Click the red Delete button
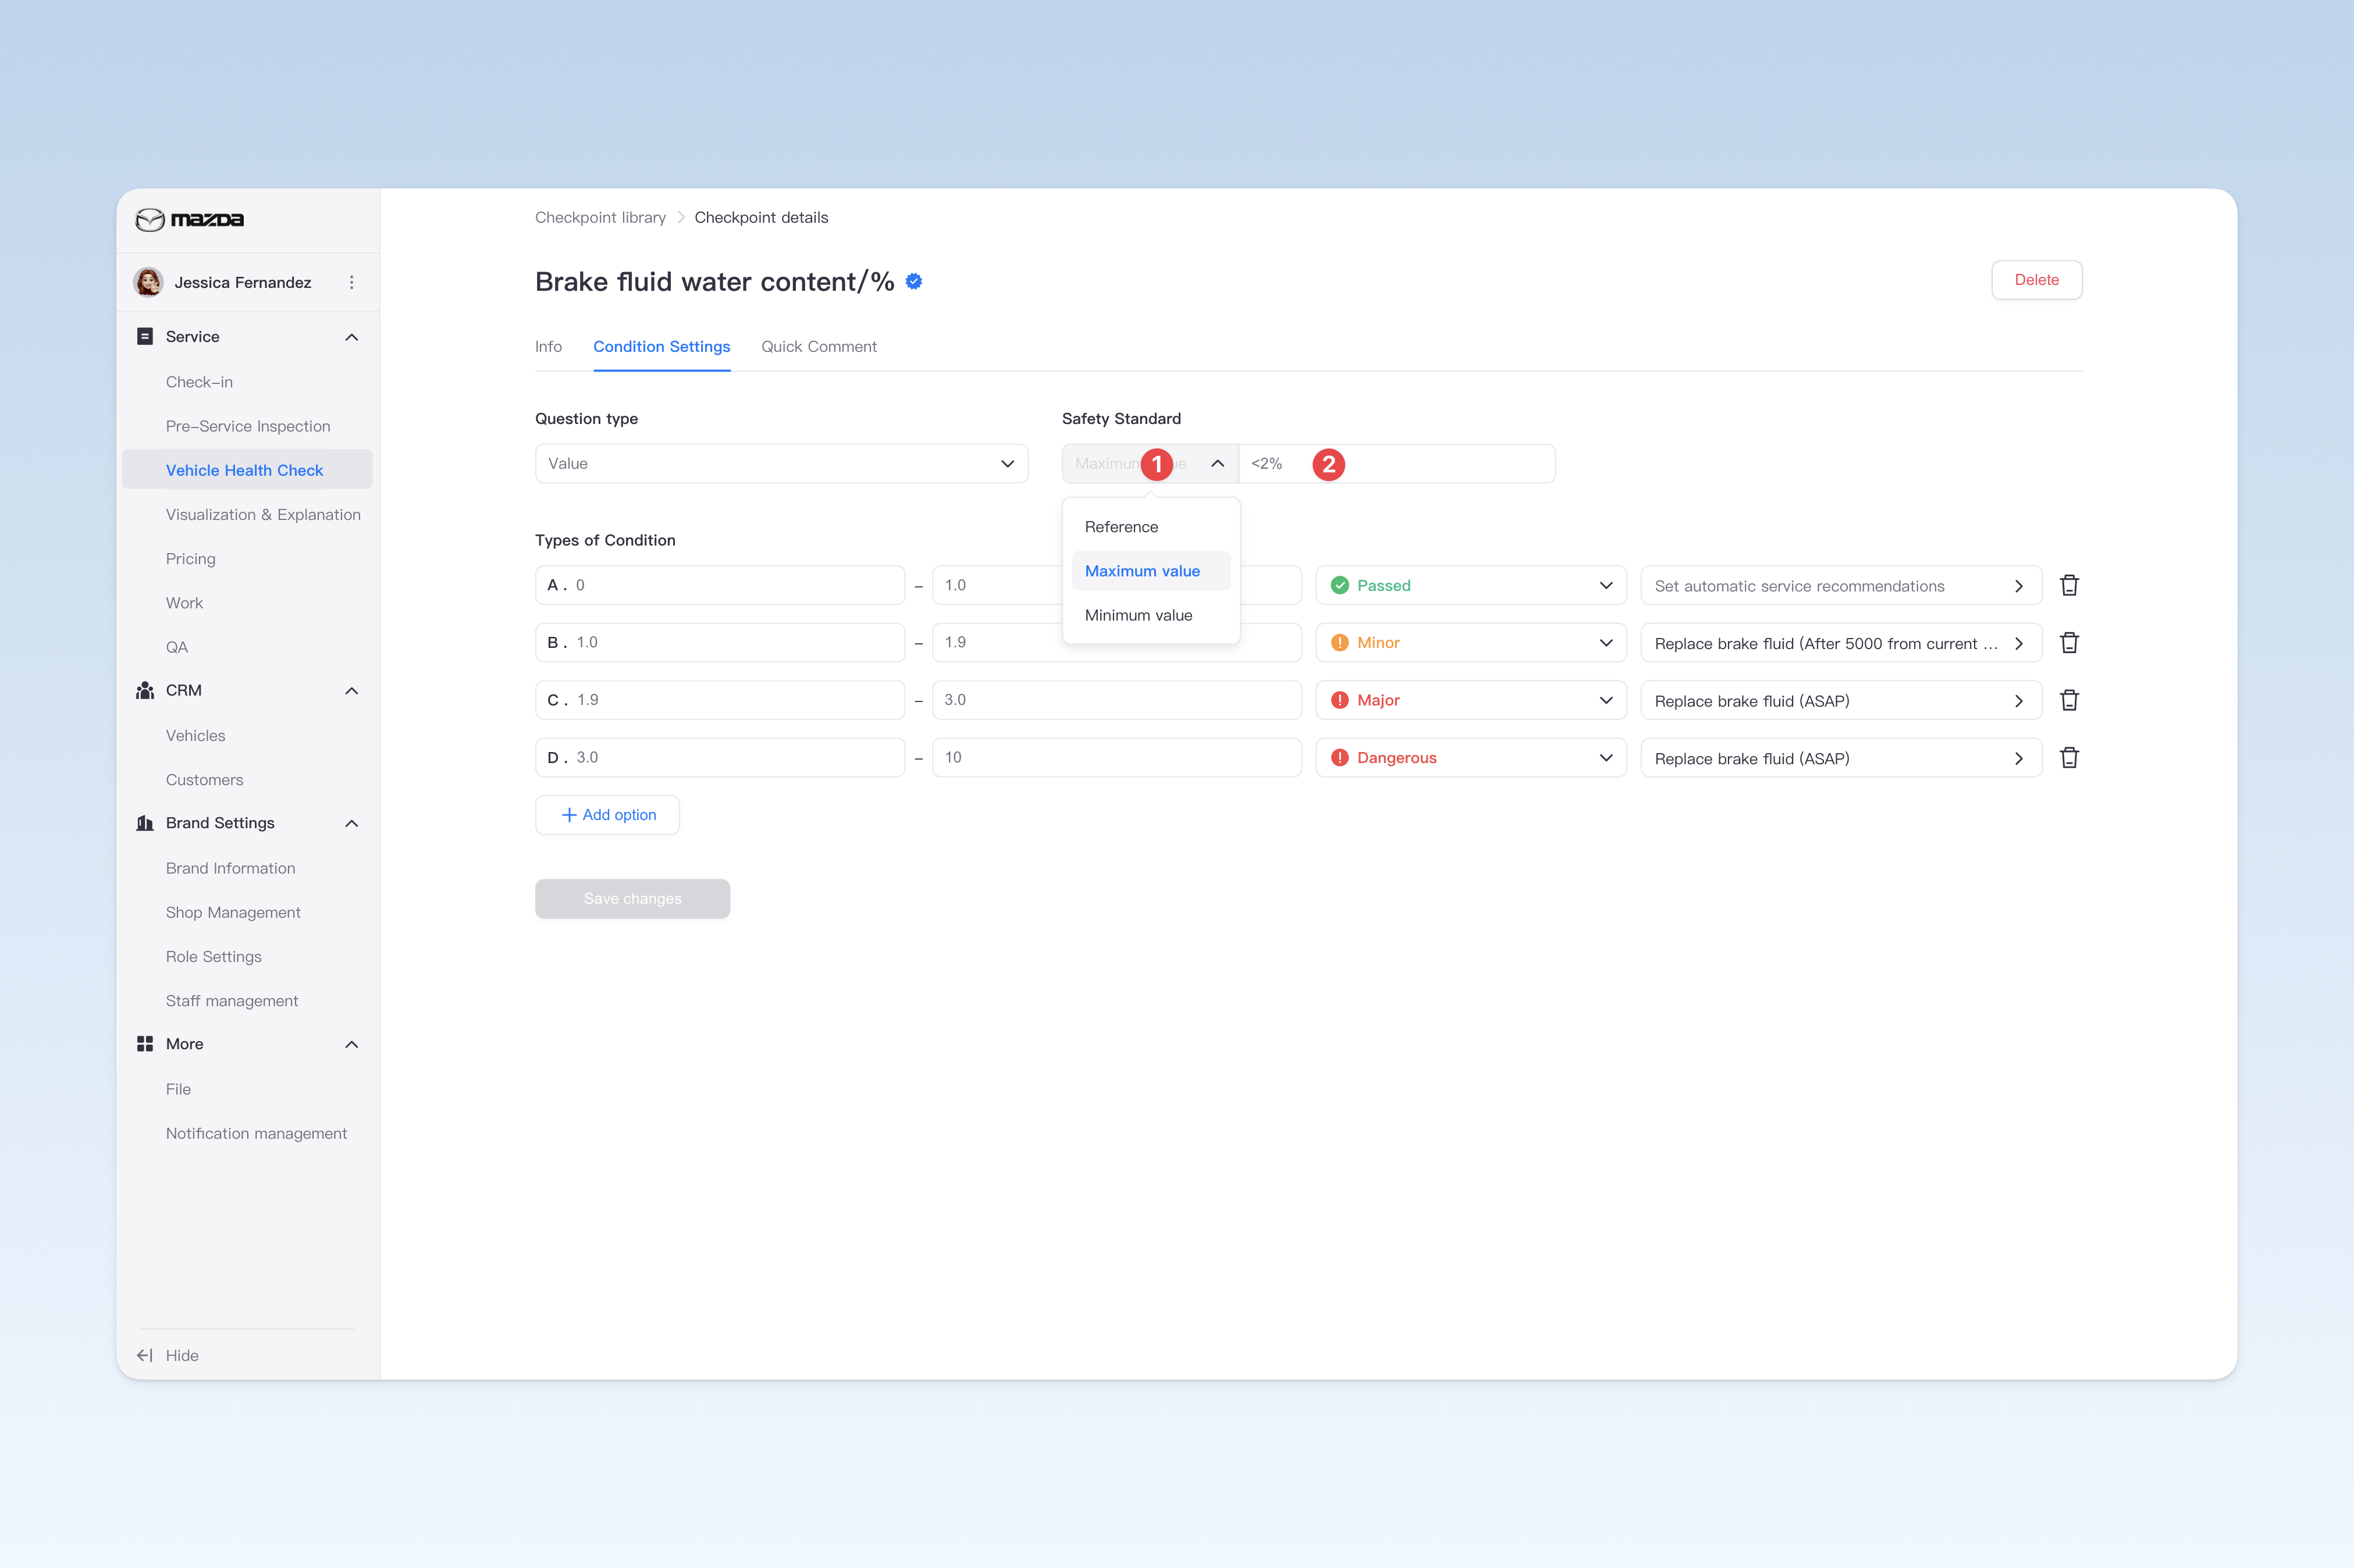 (2036, 280)
